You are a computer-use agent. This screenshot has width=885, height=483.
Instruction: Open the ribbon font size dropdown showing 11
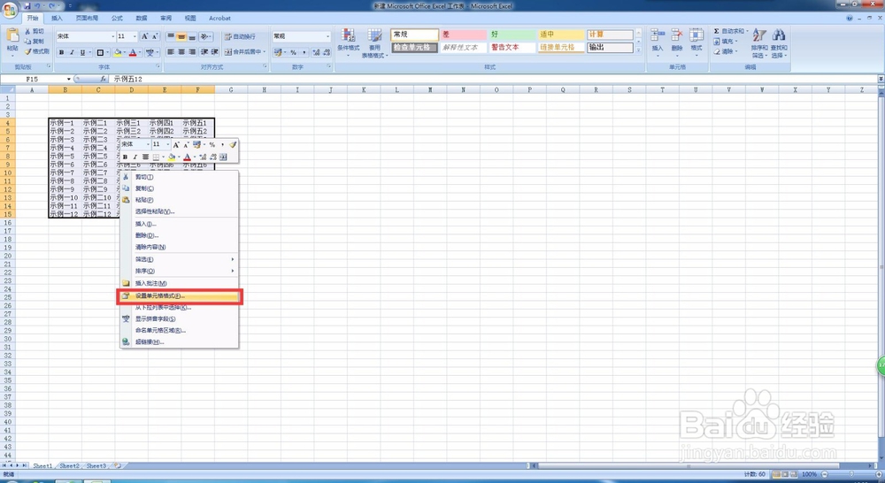(x=135, y=36)
